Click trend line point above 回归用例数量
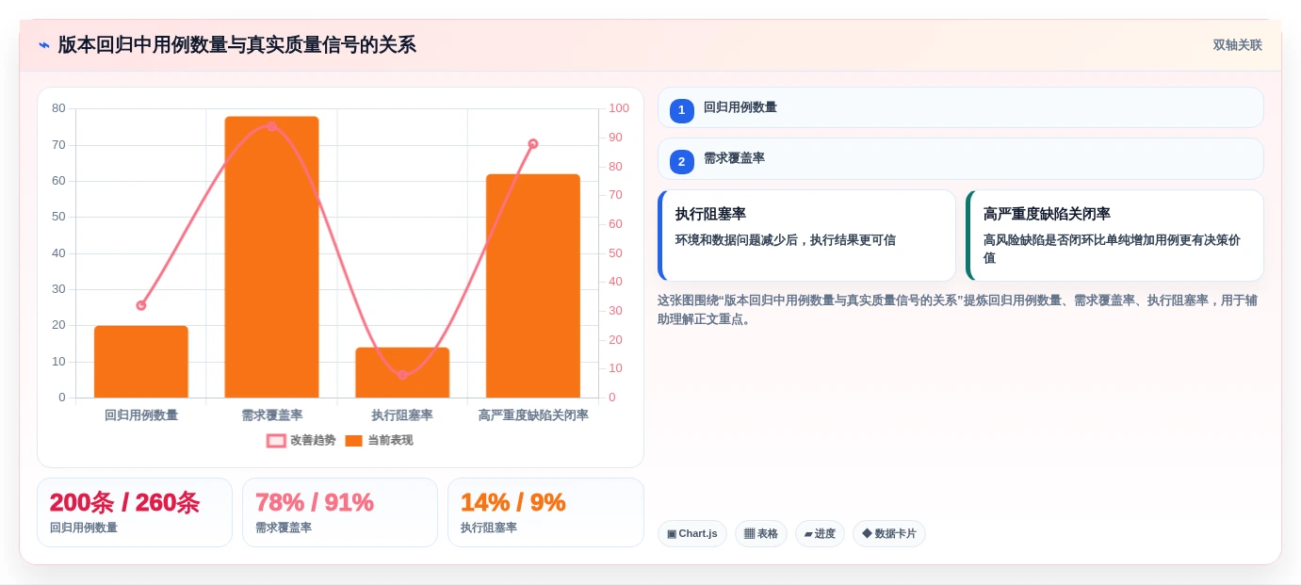 141,305
